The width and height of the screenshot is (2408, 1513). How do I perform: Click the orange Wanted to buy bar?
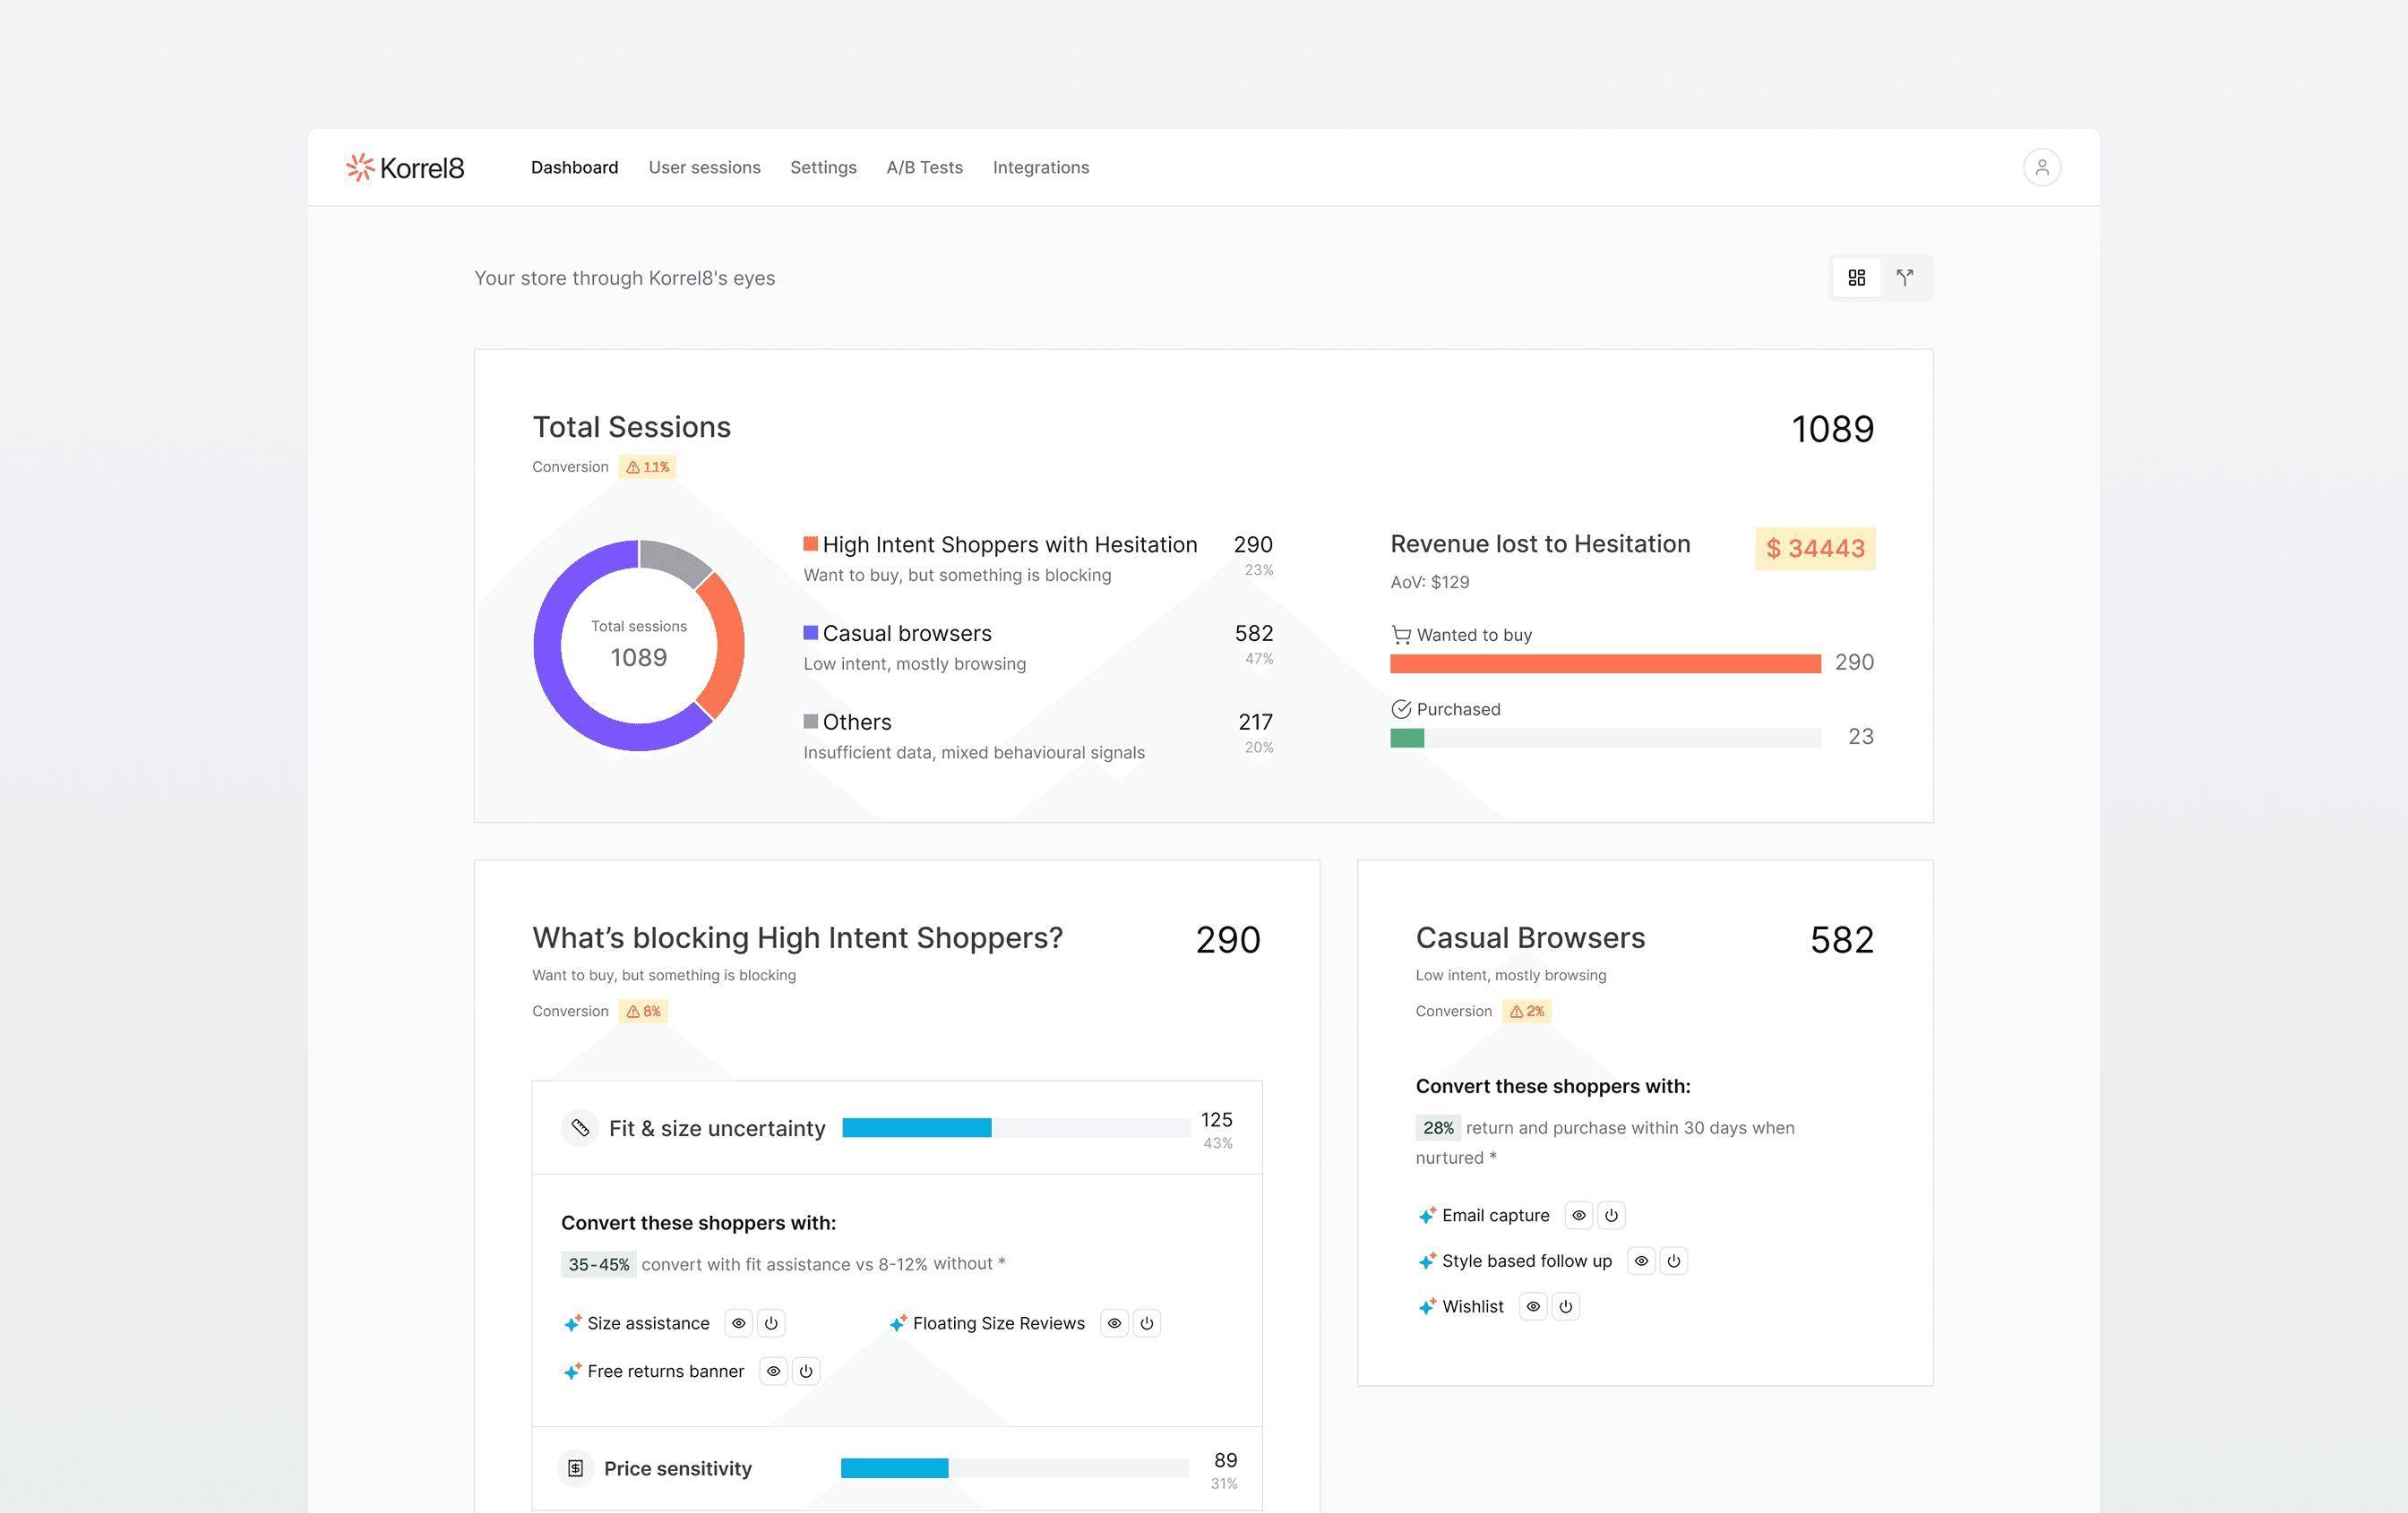[1604, 663]
